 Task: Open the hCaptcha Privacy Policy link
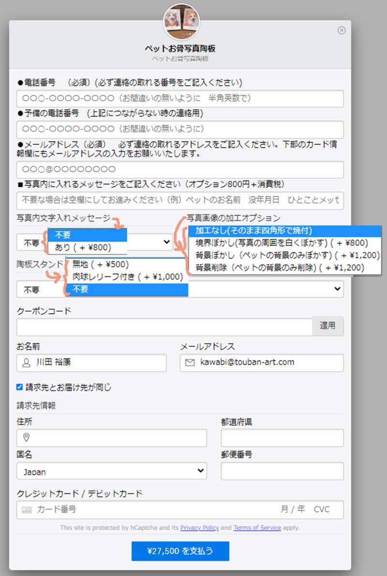click(x=199, y=528)
